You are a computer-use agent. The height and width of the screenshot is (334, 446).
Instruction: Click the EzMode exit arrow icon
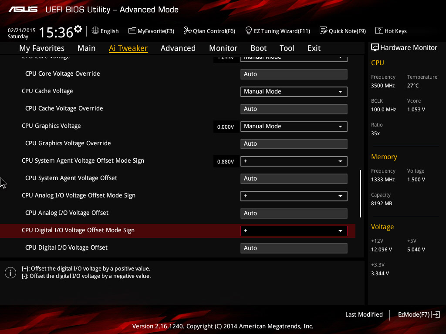tap(436, 314)
